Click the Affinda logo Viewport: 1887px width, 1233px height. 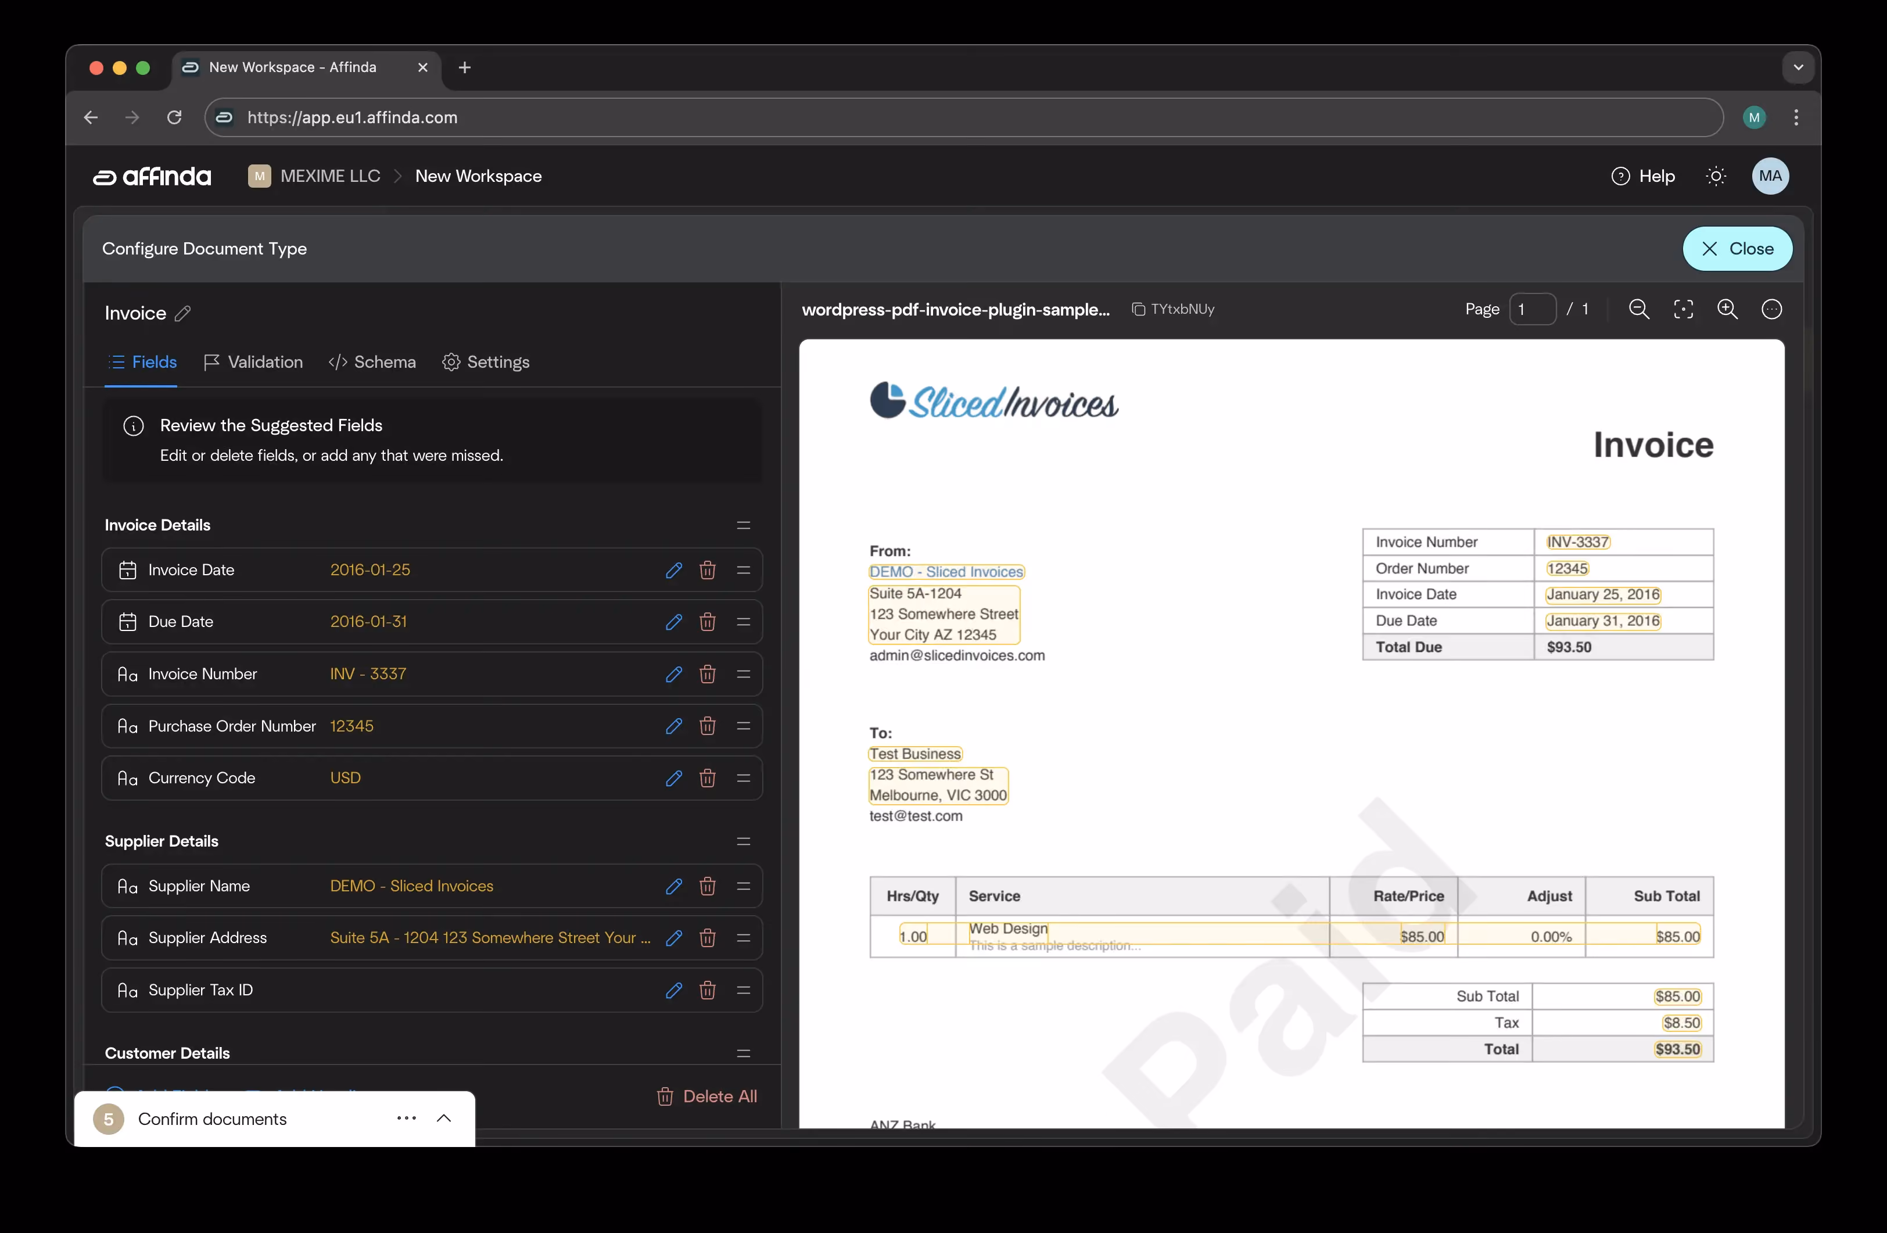(152, 176)
